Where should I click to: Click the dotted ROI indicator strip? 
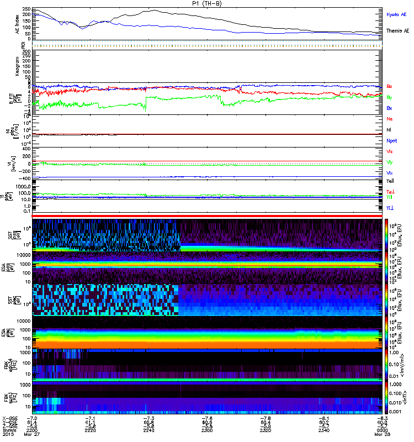click(x=207, y=45)
